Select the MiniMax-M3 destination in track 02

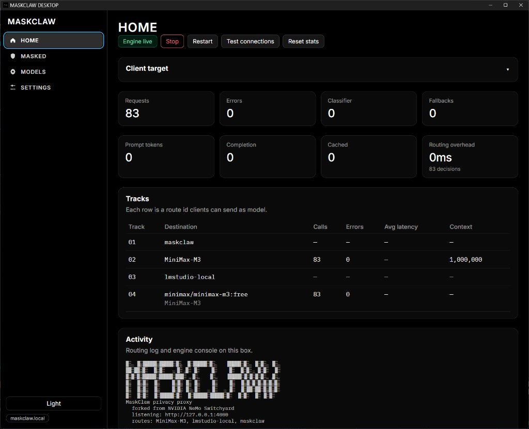tap(182, 260)
